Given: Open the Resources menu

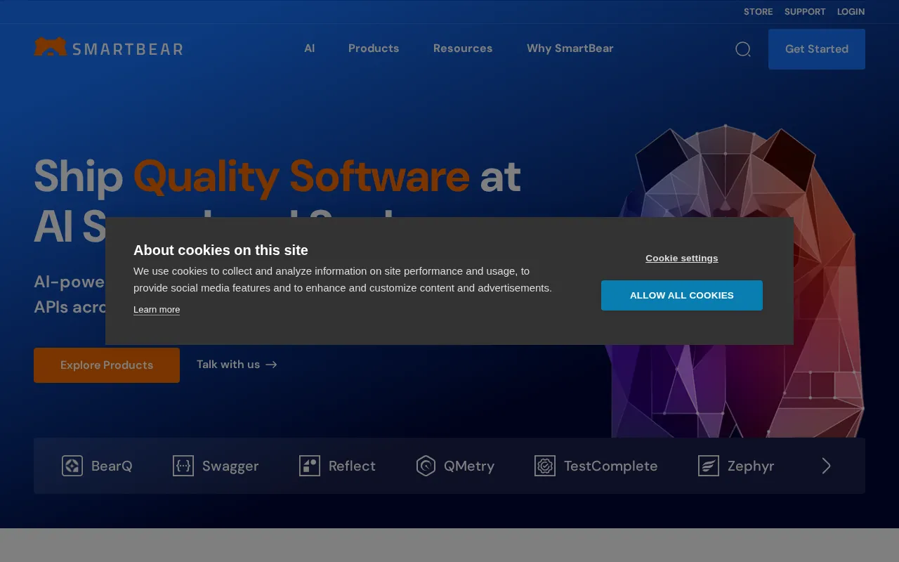Looking at the screenshot, I should click(x=463, y=48).
